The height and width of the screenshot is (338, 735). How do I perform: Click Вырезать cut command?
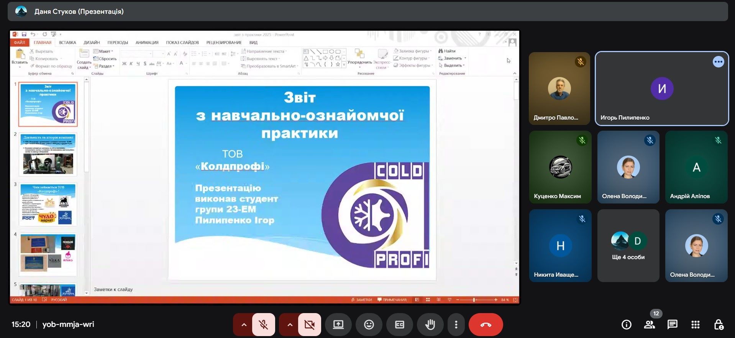click(x=41, y=51)
